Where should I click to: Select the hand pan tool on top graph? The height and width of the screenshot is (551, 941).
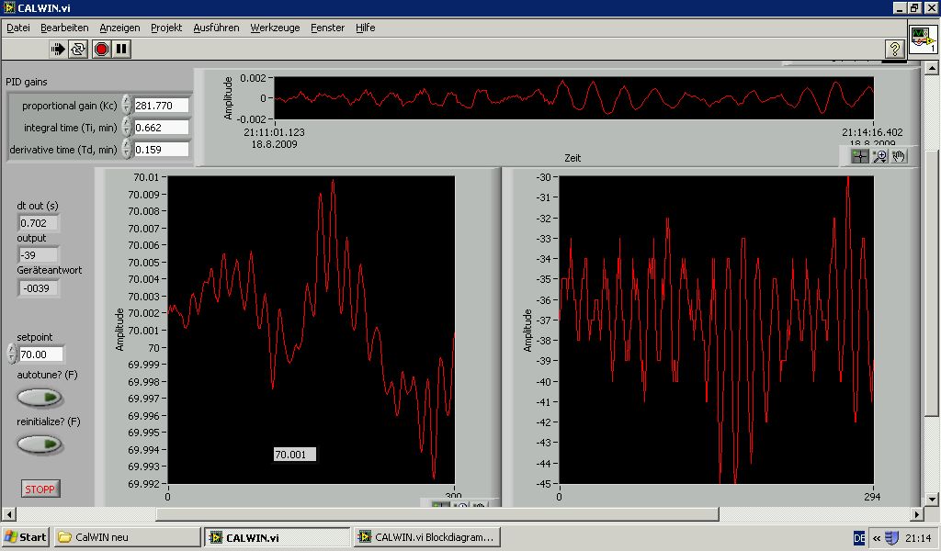point(899,156)
